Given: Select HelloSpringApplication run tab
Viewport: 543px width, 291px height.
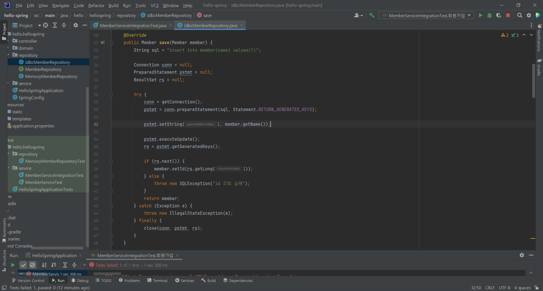Looking at the screenshot, I should (x=54, y=255).
